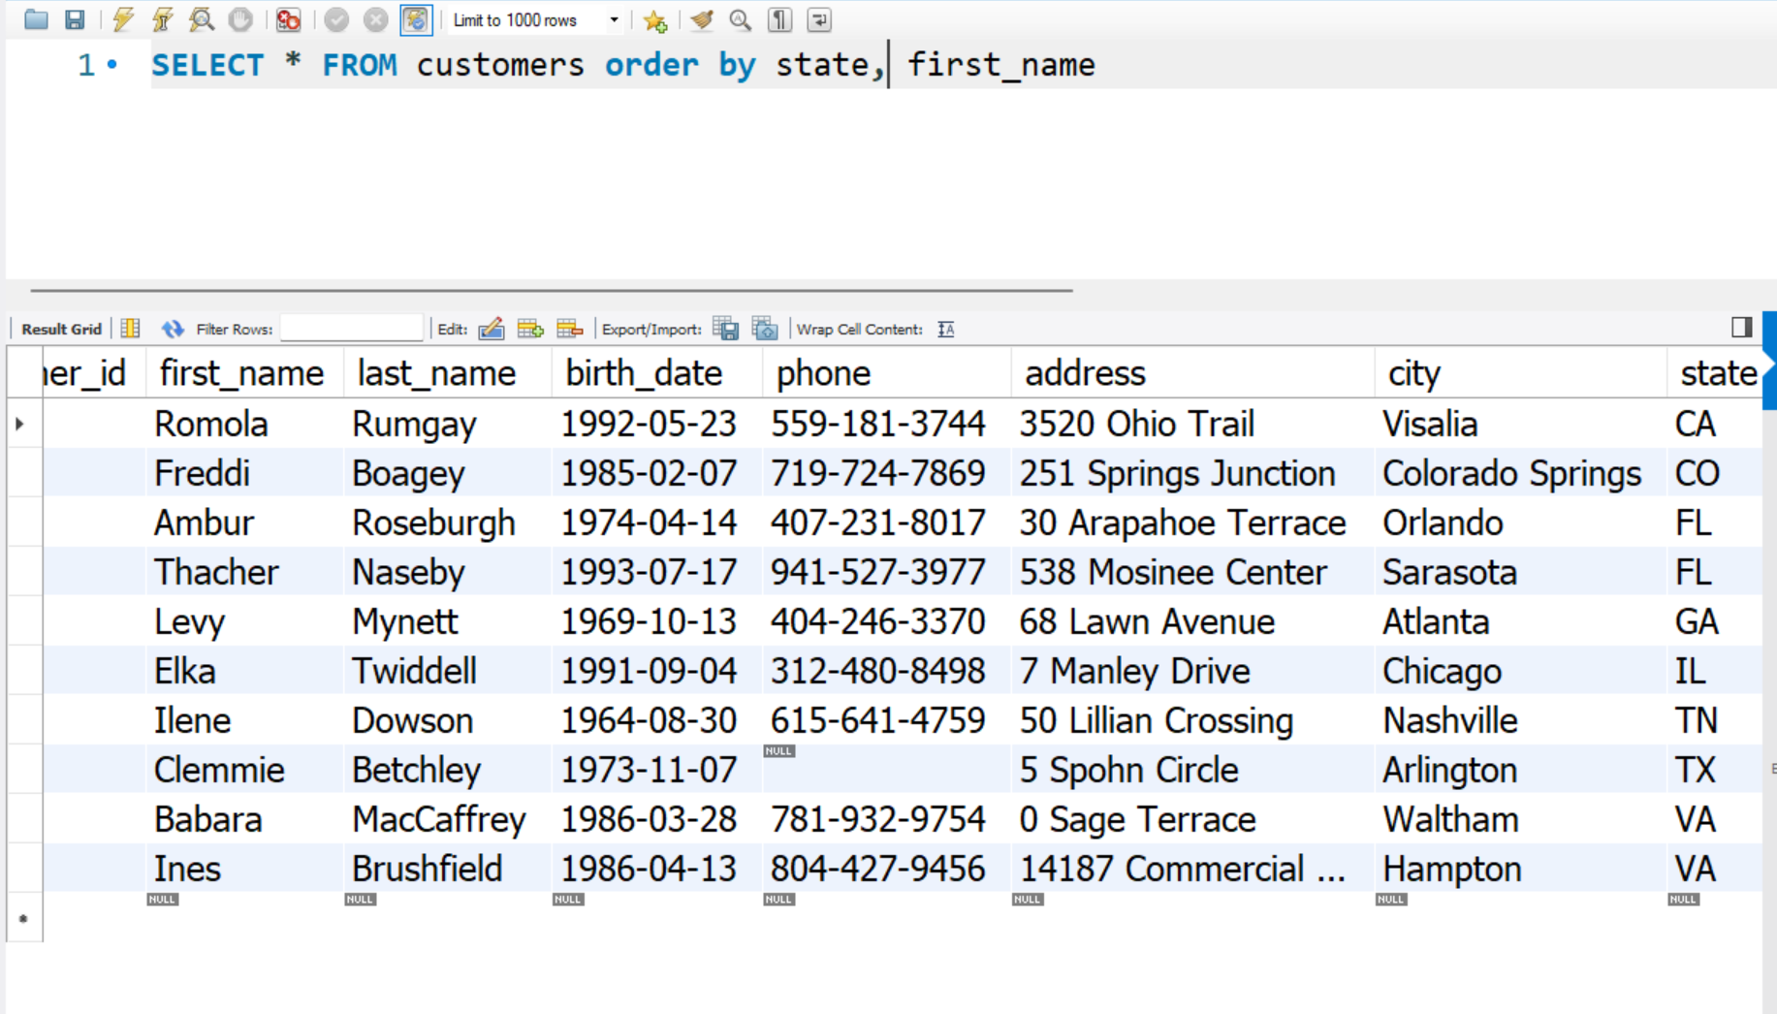
Task: Insert new row icon
Action: 530,329
